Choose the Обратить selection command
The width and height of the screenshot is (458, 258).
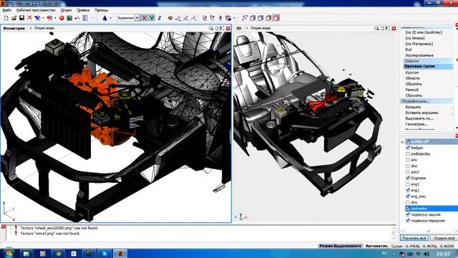pyautogui.click(x=414, y=84)
